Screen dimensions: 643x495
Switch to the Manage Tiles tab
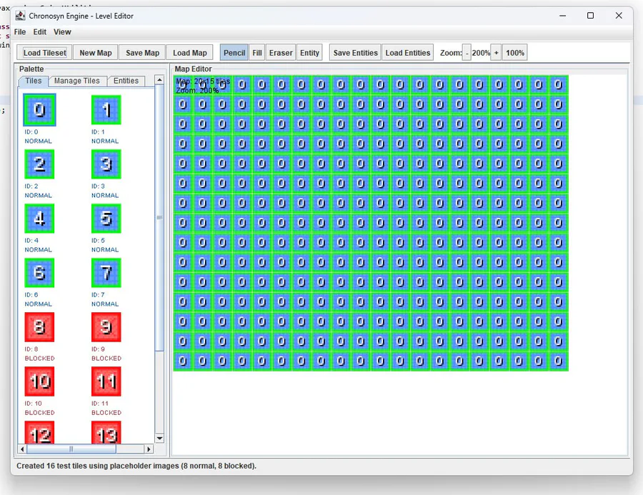point(77,81)
